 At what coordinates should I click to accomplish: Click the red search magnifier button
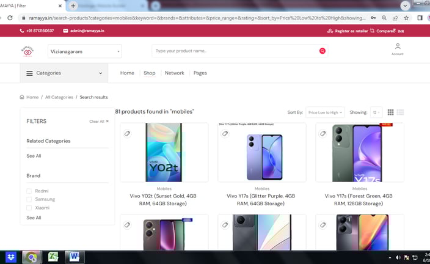322,51
